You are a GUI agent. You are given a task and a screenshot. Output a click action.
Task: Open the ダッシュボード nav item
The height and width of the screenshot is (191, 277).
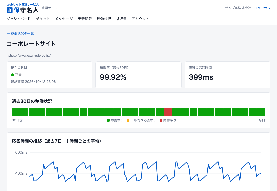[x=19, y=19]
